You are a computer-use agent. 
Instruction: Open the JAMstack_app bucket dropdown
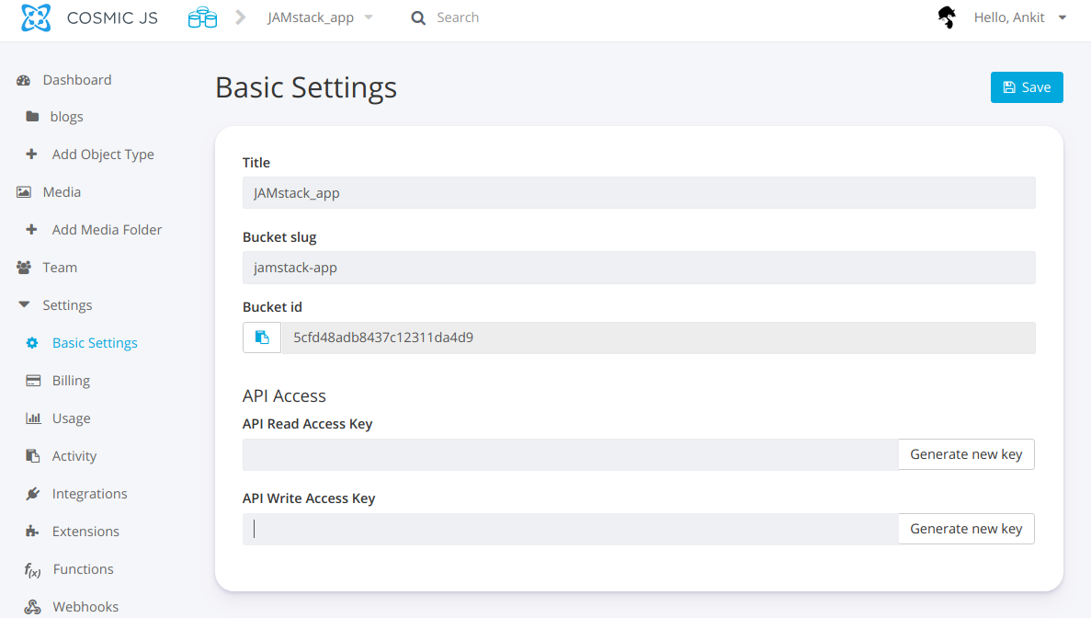369,17
